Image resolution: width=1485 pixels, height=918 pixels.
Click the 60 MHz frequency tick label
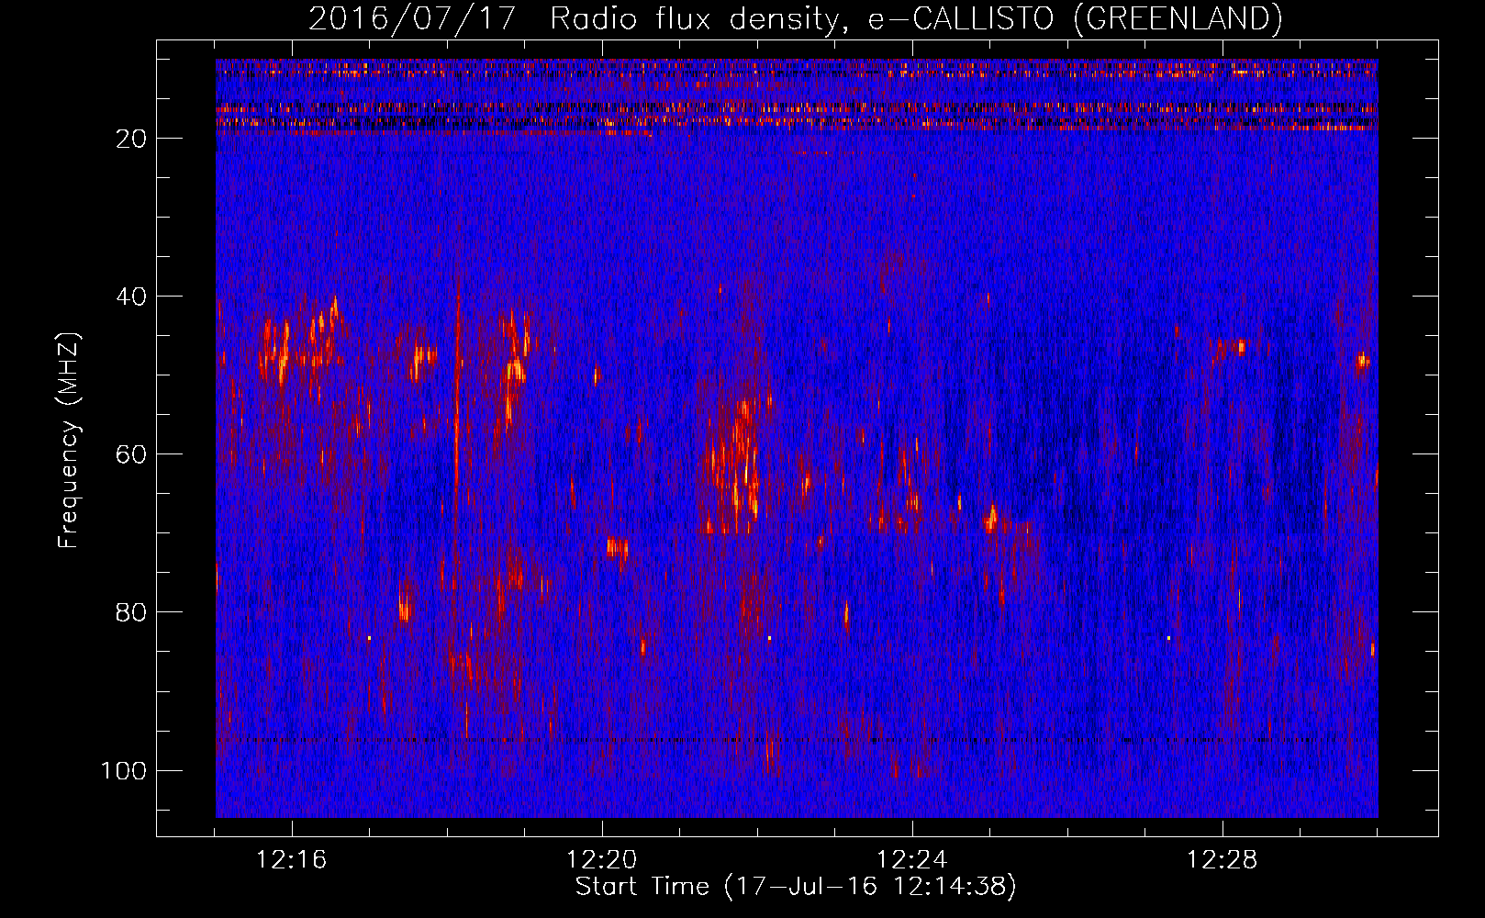click(x=131, y=454)
